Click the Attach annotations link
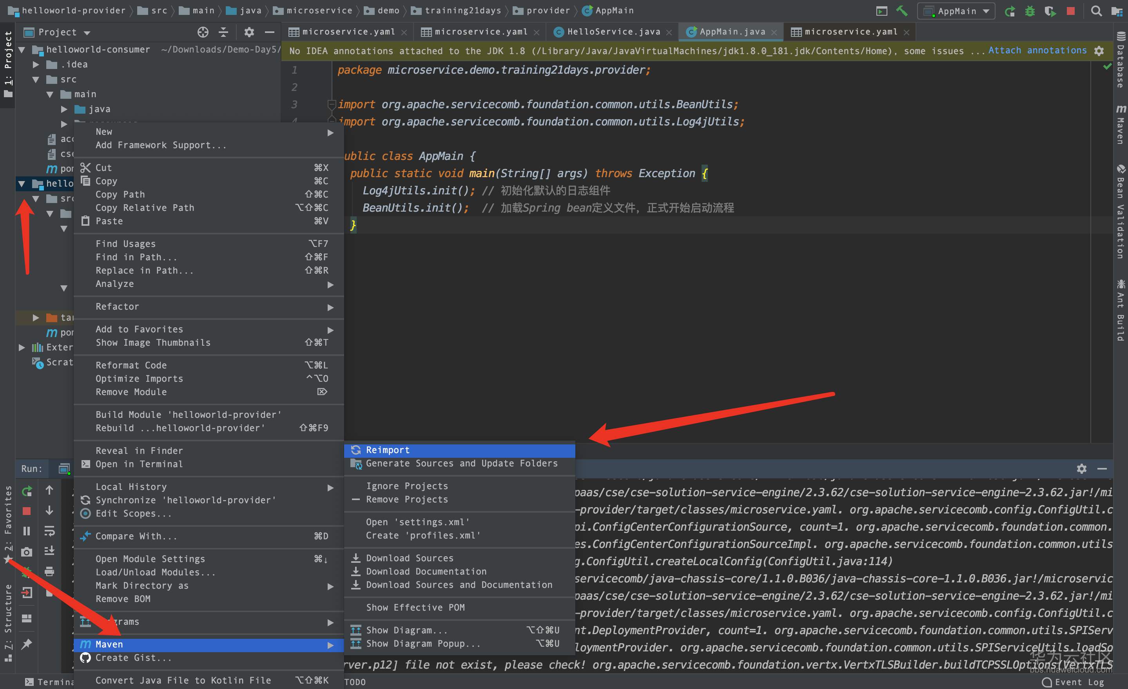Viewport: 1128px width, 689px height. tap(1037, 50)
